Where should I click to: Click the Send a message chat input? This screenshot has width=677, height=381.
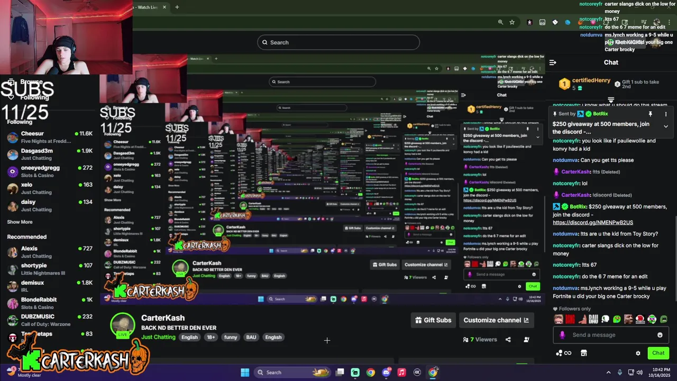tap(611, 335)
